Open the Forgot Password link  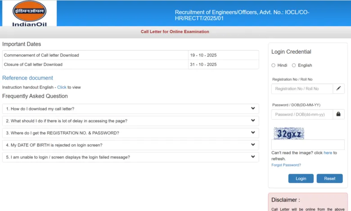[286, 165]
